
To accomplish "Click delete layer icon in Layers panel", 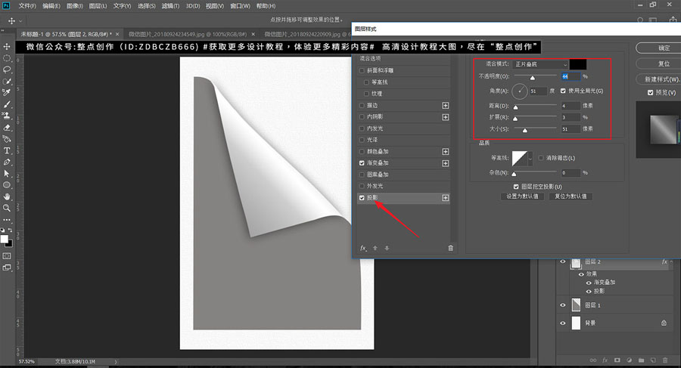I will [664, 360].
